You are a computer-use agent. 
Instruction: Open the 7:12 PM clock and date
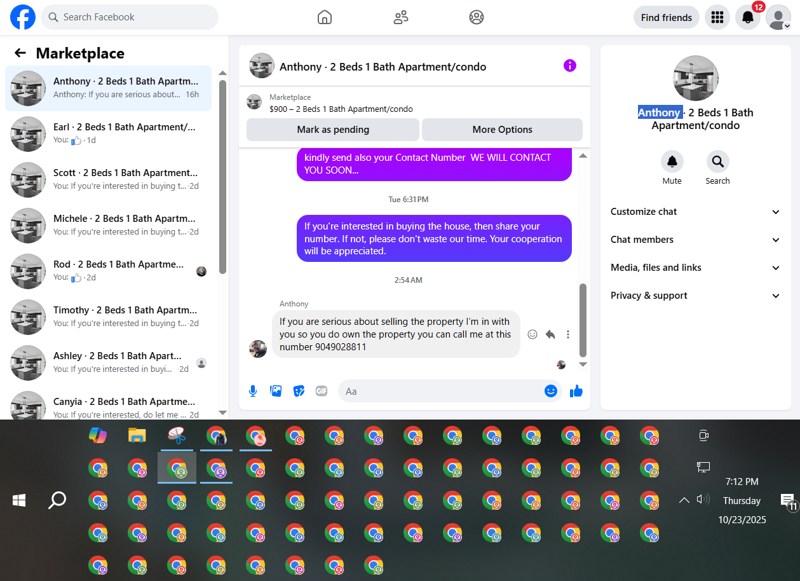tap(742, 500)
